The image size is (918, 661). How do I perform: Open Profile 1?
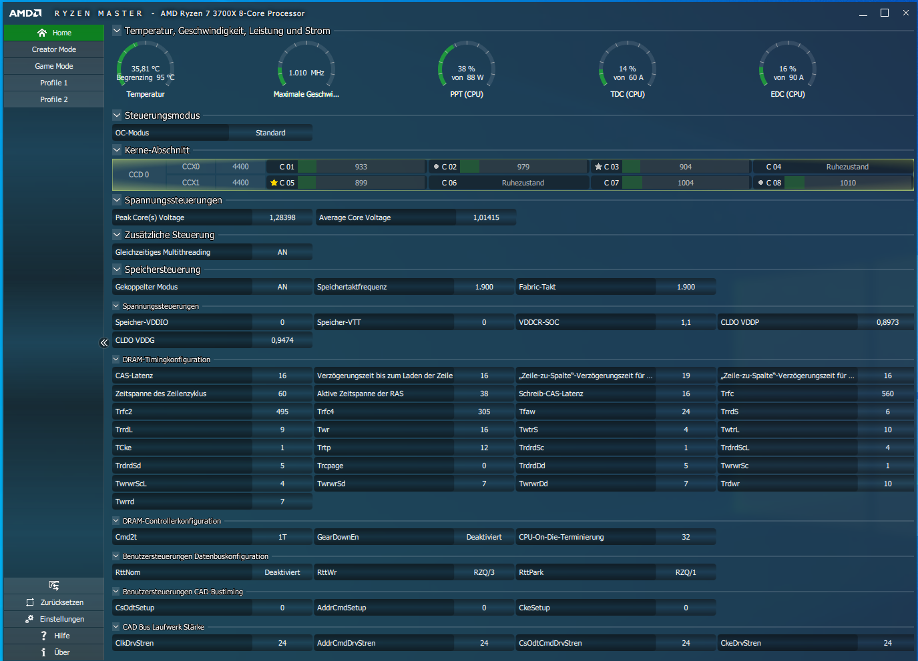[54, 83]
